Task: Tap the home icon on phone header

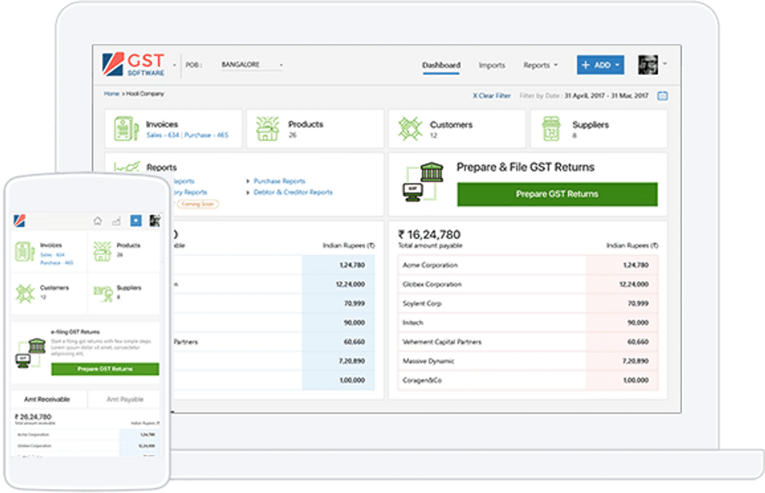Action: (x=97, y=221)
